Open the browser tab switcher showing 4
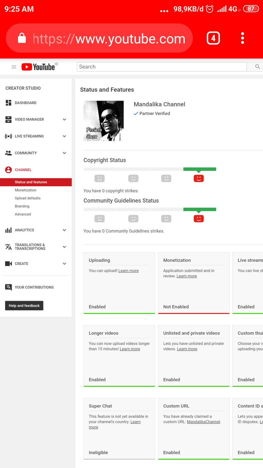Screen dimensions: 263x468 point(213,38)
